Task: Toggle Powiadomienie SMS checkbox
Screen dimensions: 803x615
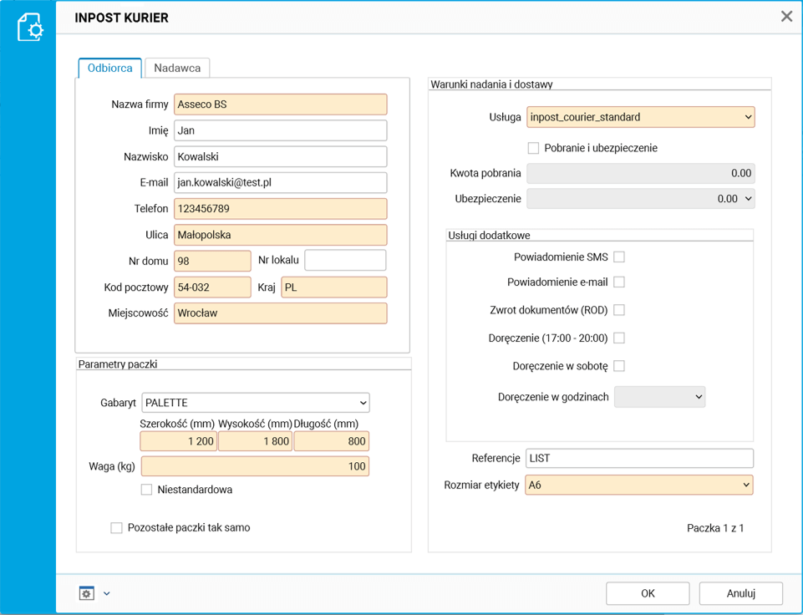Action: (619, 257)
